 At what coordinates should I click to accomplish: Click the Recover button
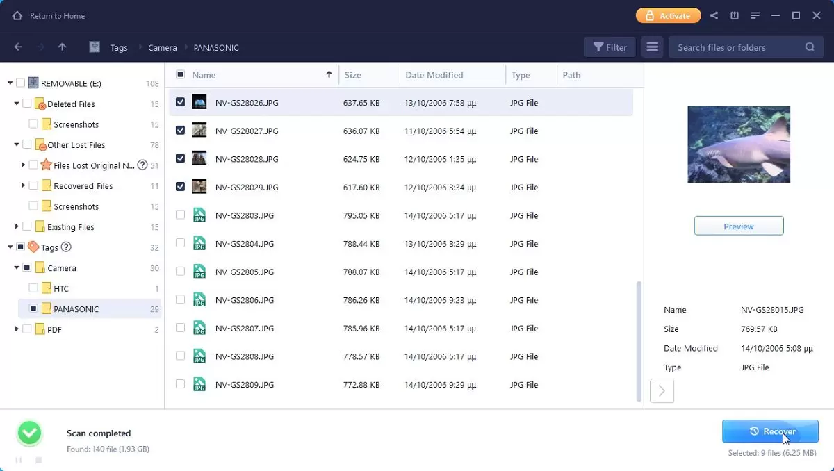[770, 431]
